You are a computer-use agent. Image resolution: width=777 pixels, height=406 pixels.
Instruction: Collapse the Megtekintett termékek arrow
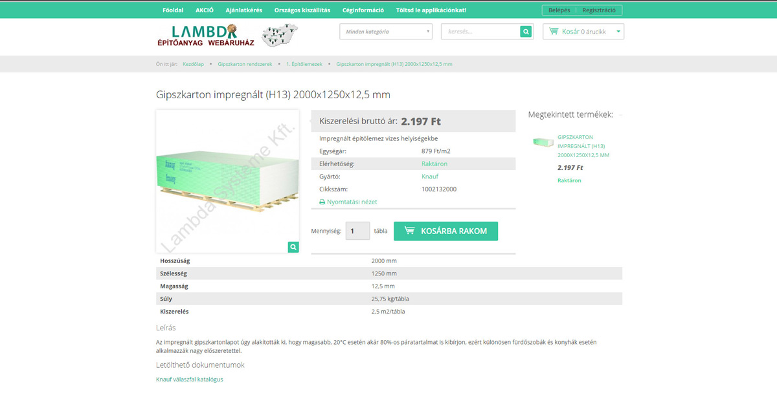pyautogui.click(x=620, y=115)
